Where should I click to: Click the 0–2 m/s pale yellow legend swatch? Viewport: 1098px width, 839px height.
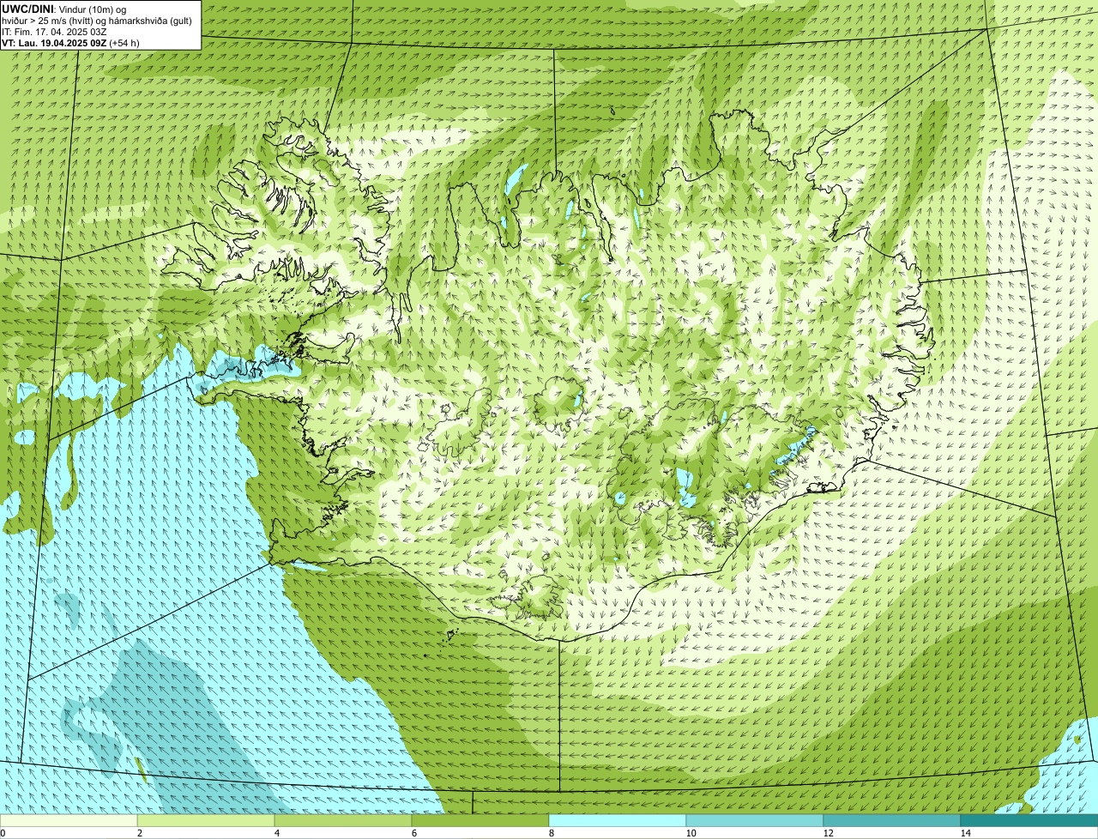(x=69, y=820)
